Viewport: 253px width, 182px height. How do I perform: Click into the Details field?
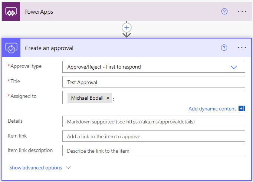click(x=154, y=121)
